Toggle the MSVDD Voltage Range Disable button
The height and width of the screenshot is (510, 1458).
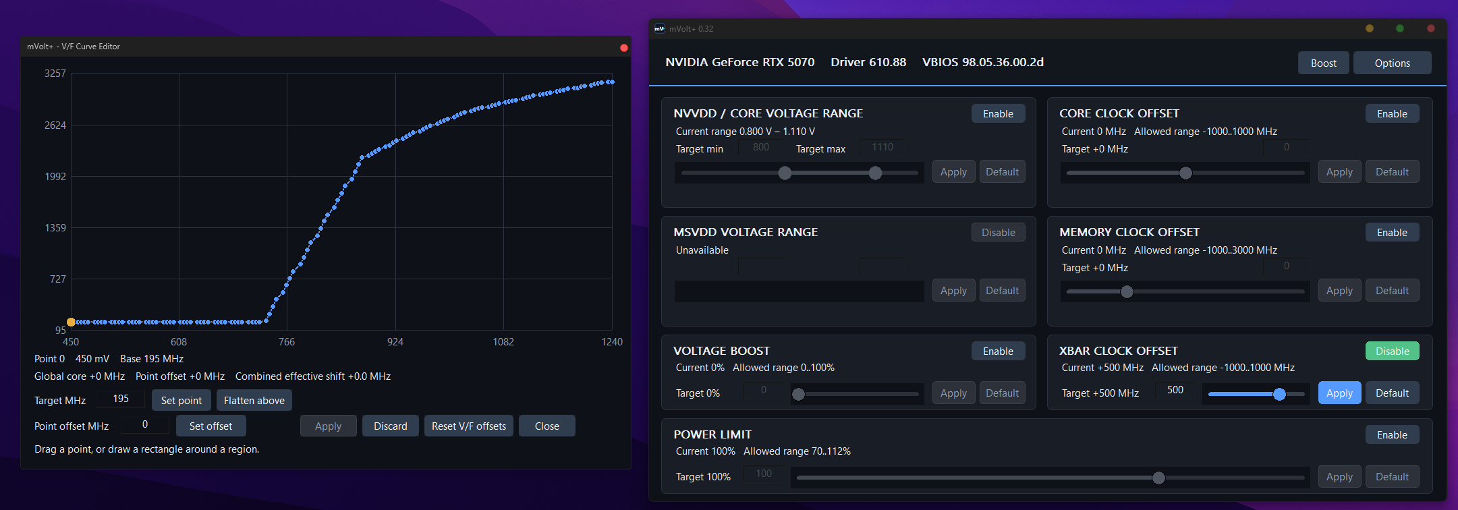click(x=999, y=232)
